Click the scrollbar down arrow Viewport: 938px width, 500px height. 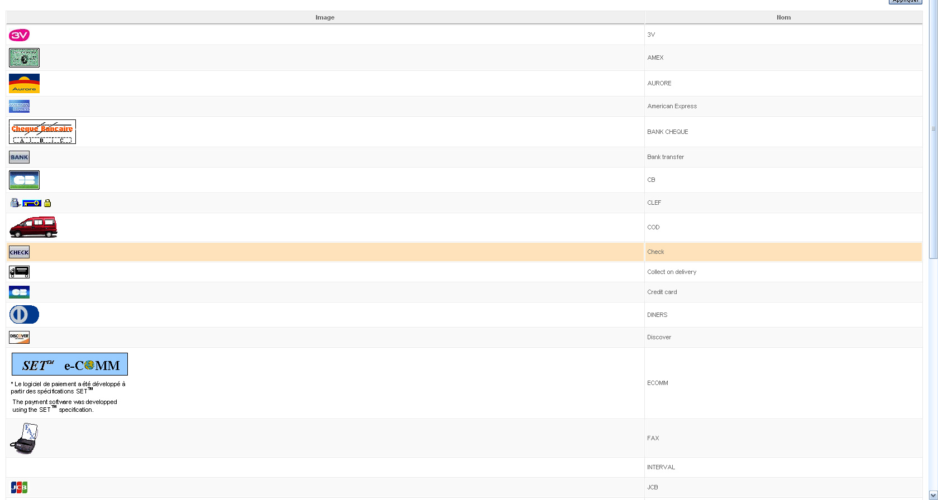[933, 495]
